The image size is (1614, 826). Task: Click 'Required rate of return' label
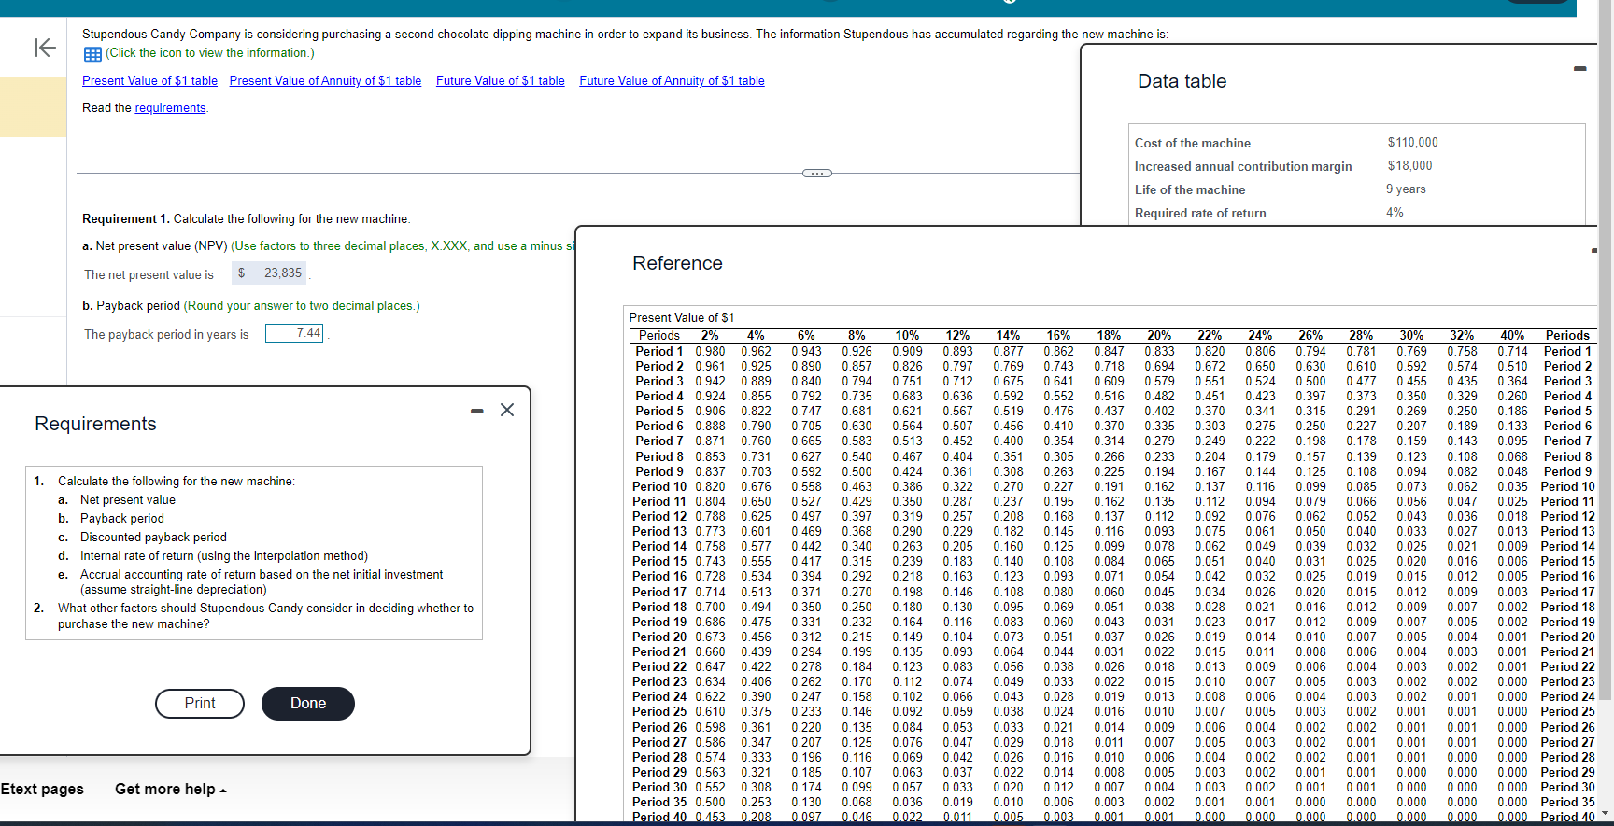tap(1200, 214)
